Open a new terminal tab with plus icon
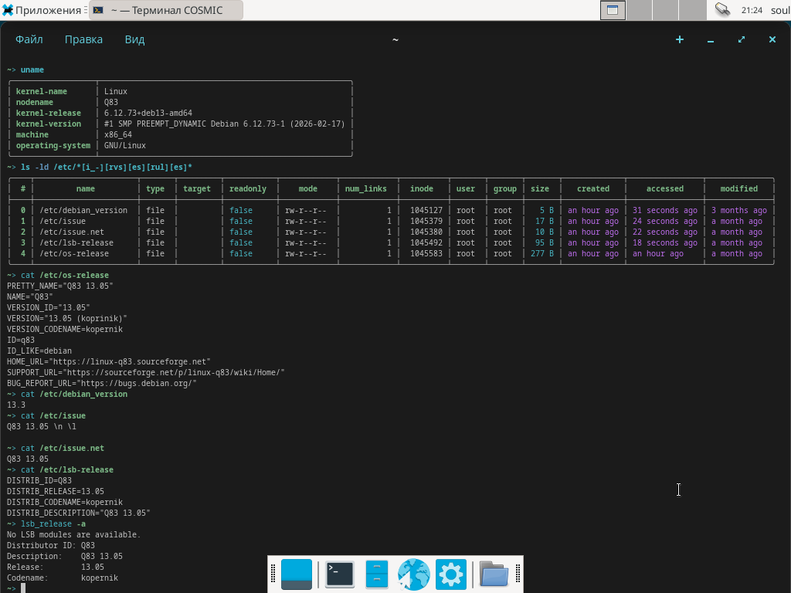The height and width of the screenshot is (593, 791). (680, 39)
